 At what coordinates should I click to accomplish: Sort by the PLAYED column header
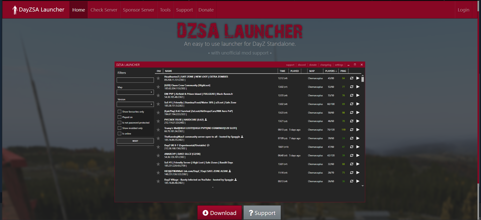click(295, 71)
